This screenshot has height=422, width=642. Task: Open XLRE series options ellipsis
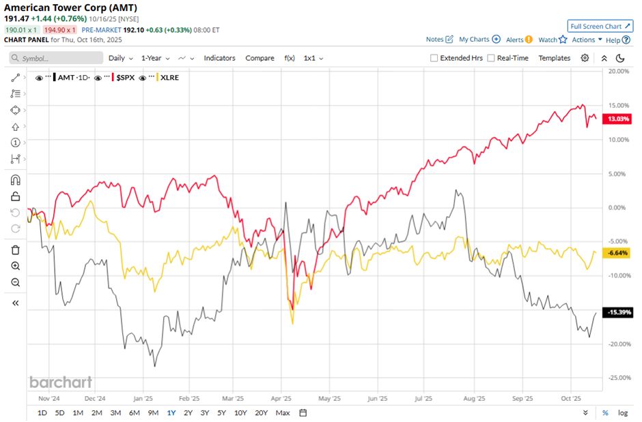pyautogui.click(x=152, y=76)
